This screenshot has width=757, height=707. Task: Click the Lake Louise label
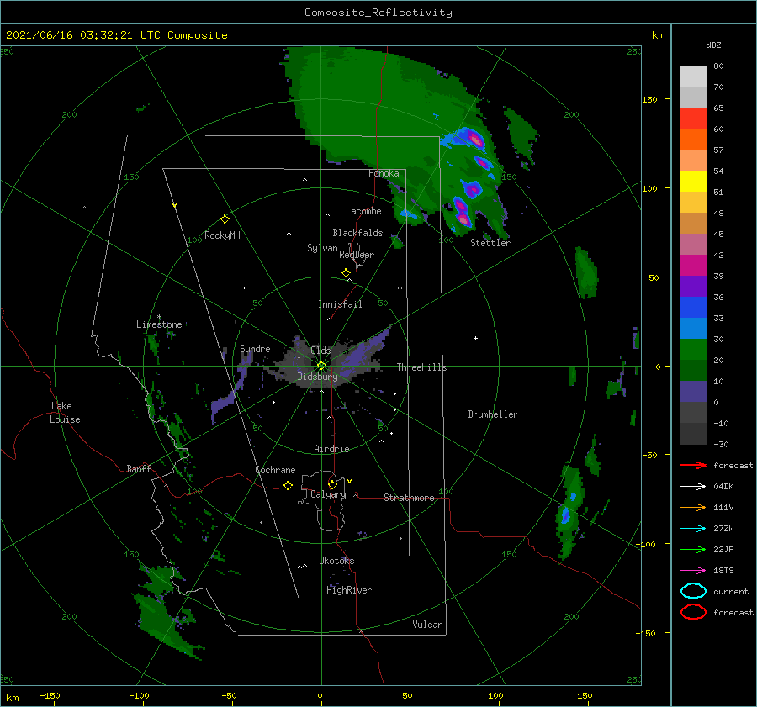pos(65,413)
